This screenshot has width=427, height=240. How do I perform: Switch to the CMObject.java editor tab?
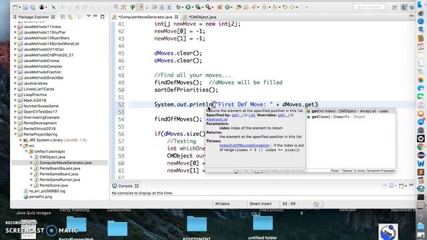(x=202, y=17)
